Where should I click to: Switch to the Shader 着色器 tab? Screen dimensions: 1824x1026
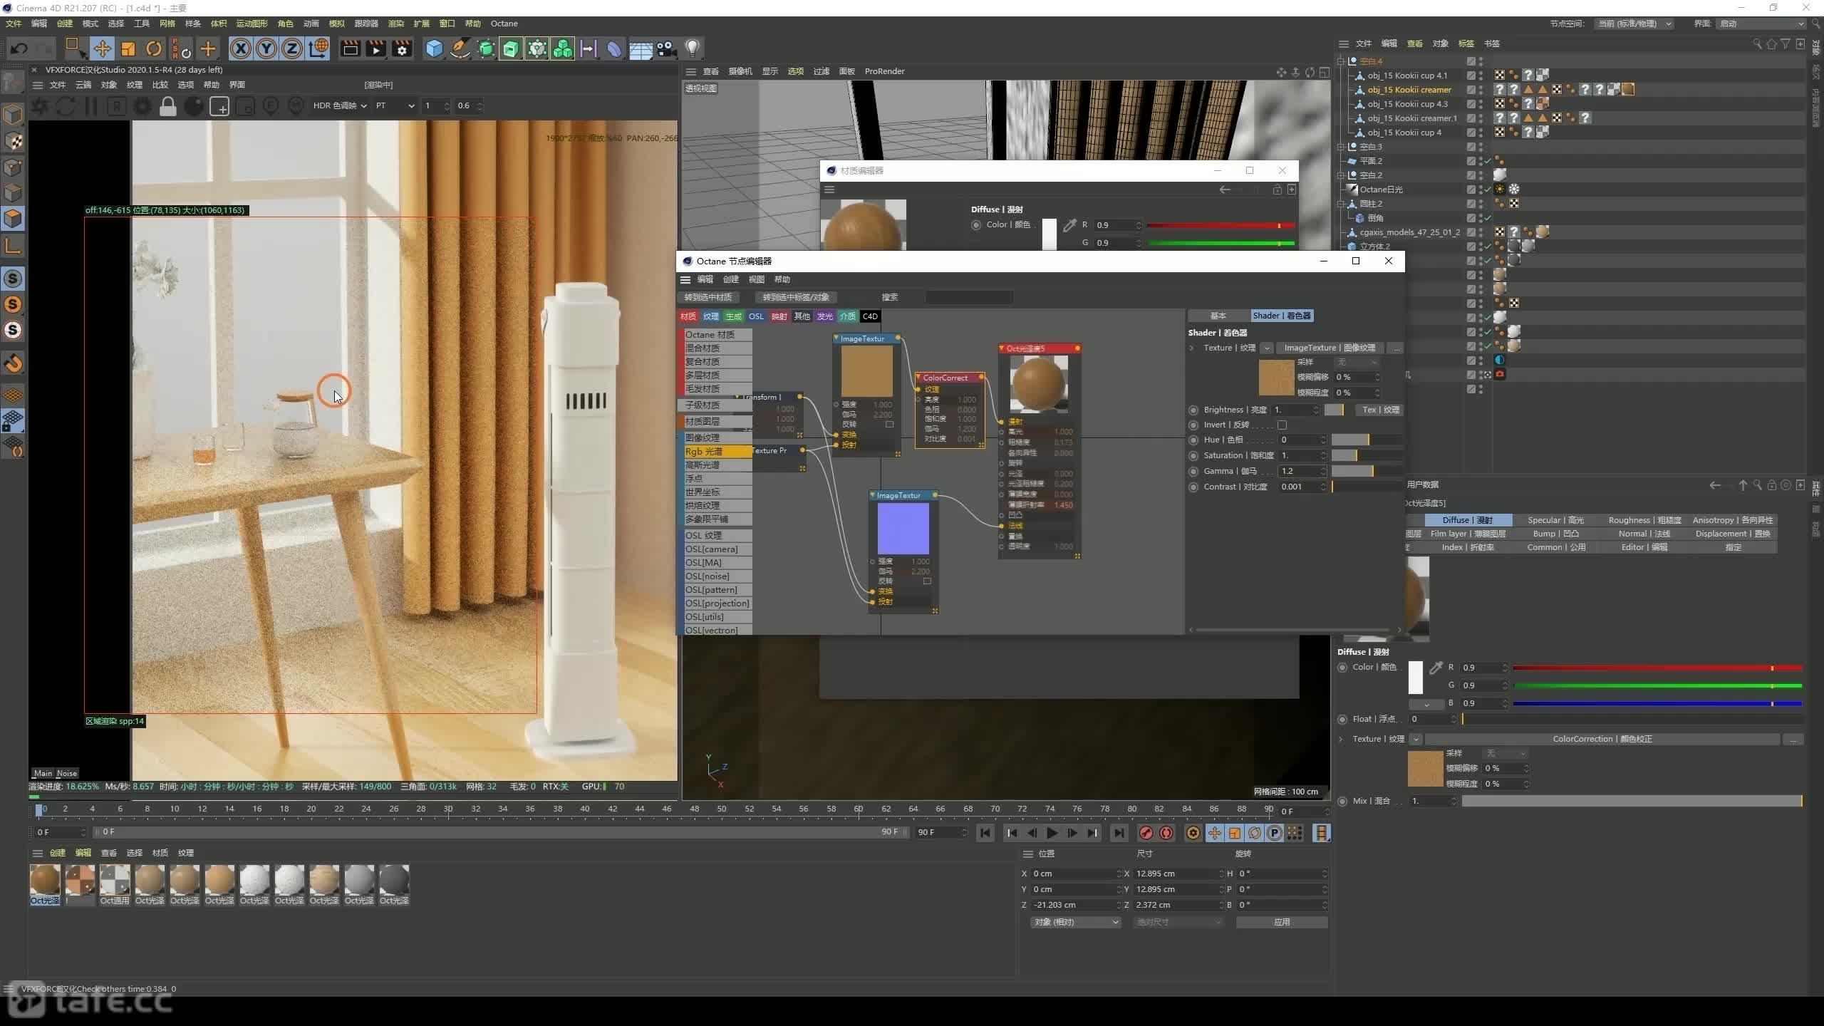1282,316
